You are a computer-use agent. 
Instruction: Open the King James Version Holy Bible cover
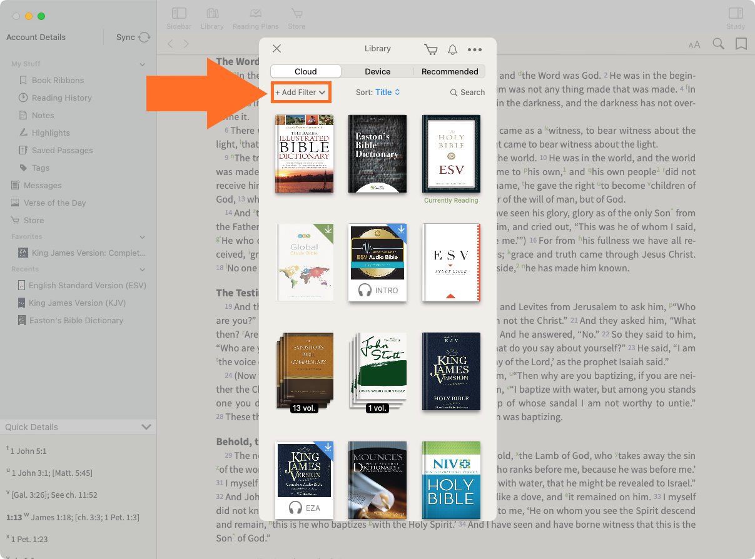pyautogui.click(x=451, y=371)
